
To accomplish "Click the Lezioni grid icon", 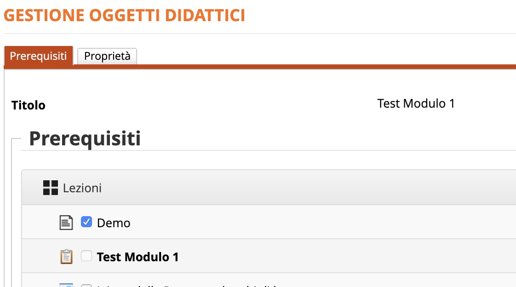I will click(x=50, y=188).
